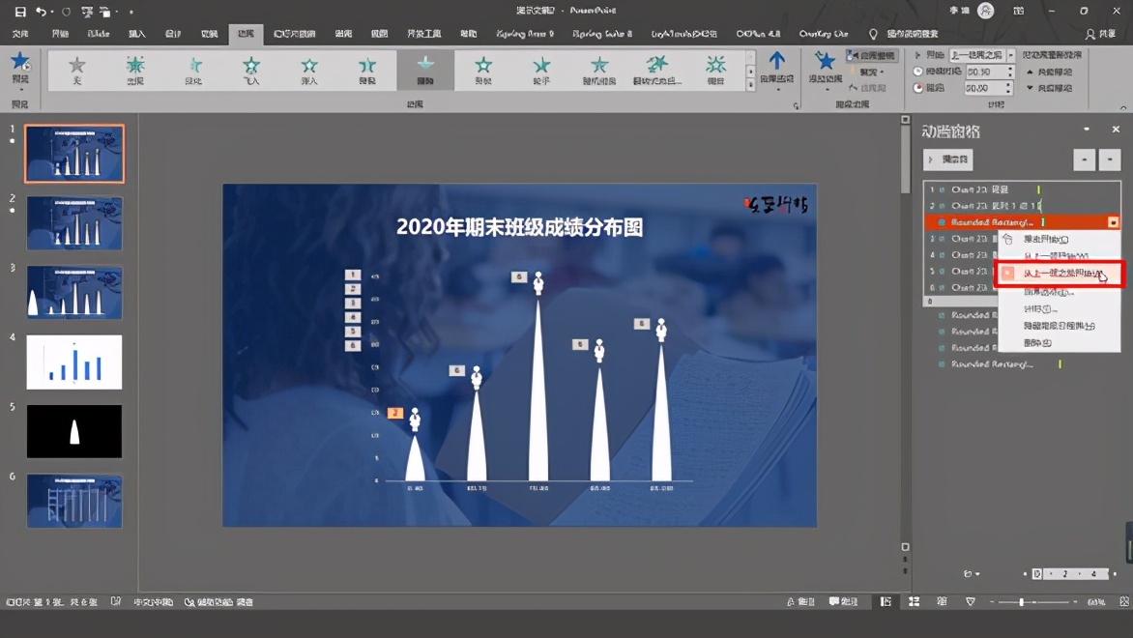Switch to Normal view in status bar
The height and width of the screenshot is (638, 1133).
click(x=886, y=601)
